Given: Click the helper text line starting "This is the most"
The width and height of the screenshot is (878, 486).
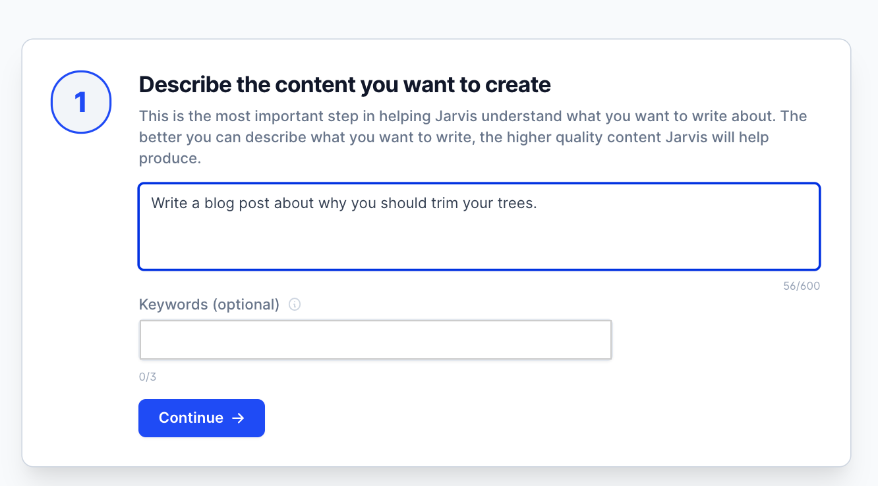Looking at the screenshot, I should pos(473,117).
